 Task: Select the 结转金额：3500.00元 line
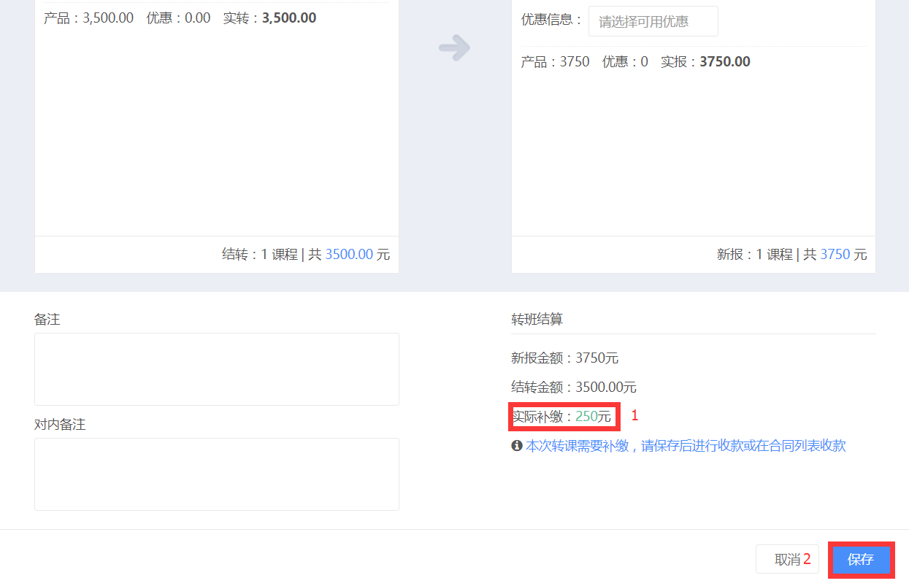574,388
